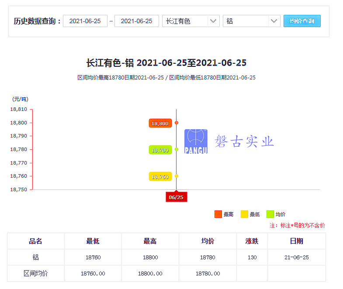The height and width of the screenshot is (289, 343).
Task: Click the 品名 column header
Action: [x=36, y=241]
